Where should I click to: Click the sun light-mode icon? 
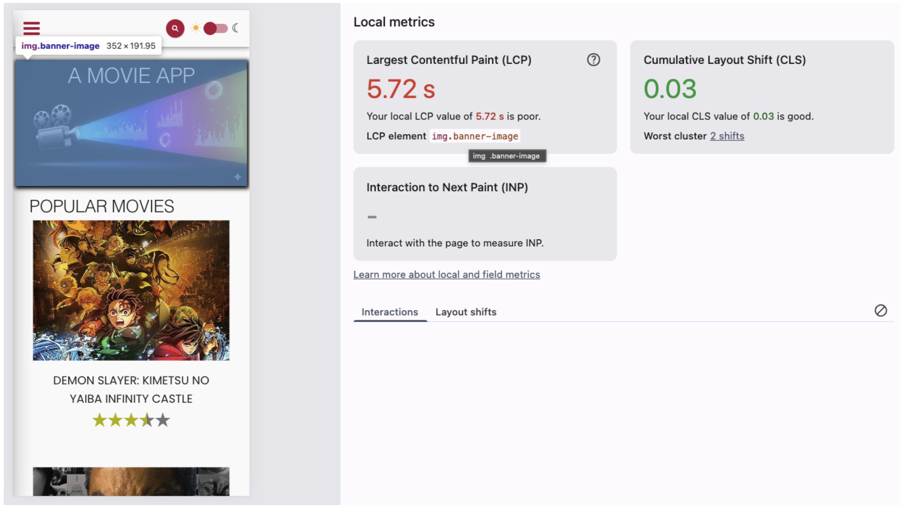point(196,28)
